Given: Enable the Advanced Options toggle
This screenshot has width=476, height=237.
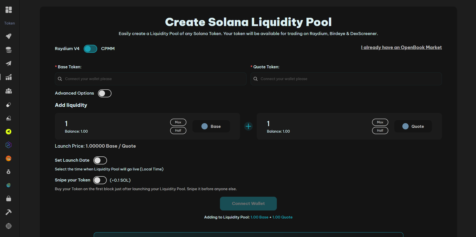Looking at the screenshot, I should tap(104, 93).
